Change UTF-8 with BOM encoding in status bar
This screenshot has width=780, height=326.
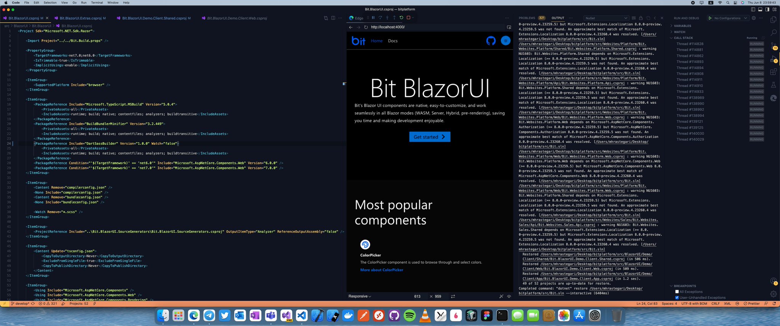[x=694, y=304]
